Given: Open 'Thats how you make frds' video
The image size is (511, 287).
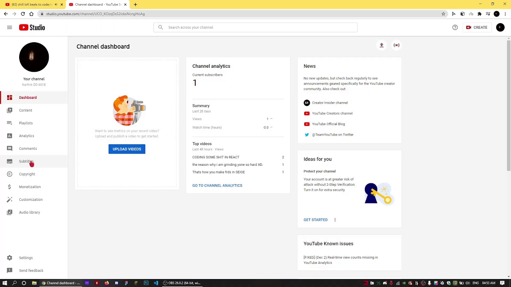Looking at the screenshot, I should click(219, 172).
